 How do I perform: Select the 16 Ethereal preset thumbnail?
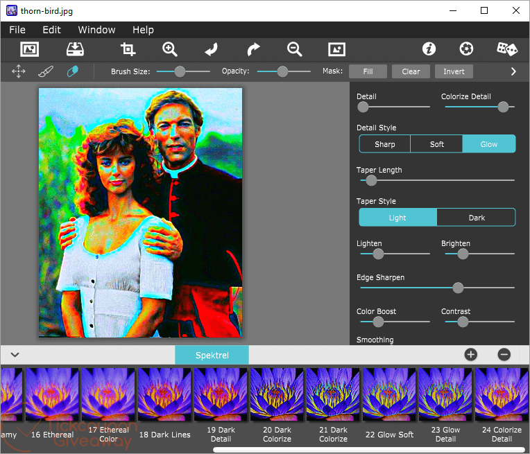pyautogui.click(x=52, y=394)
